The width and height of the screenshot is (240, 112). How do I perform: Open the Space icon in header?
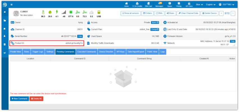tap(170, 4)
